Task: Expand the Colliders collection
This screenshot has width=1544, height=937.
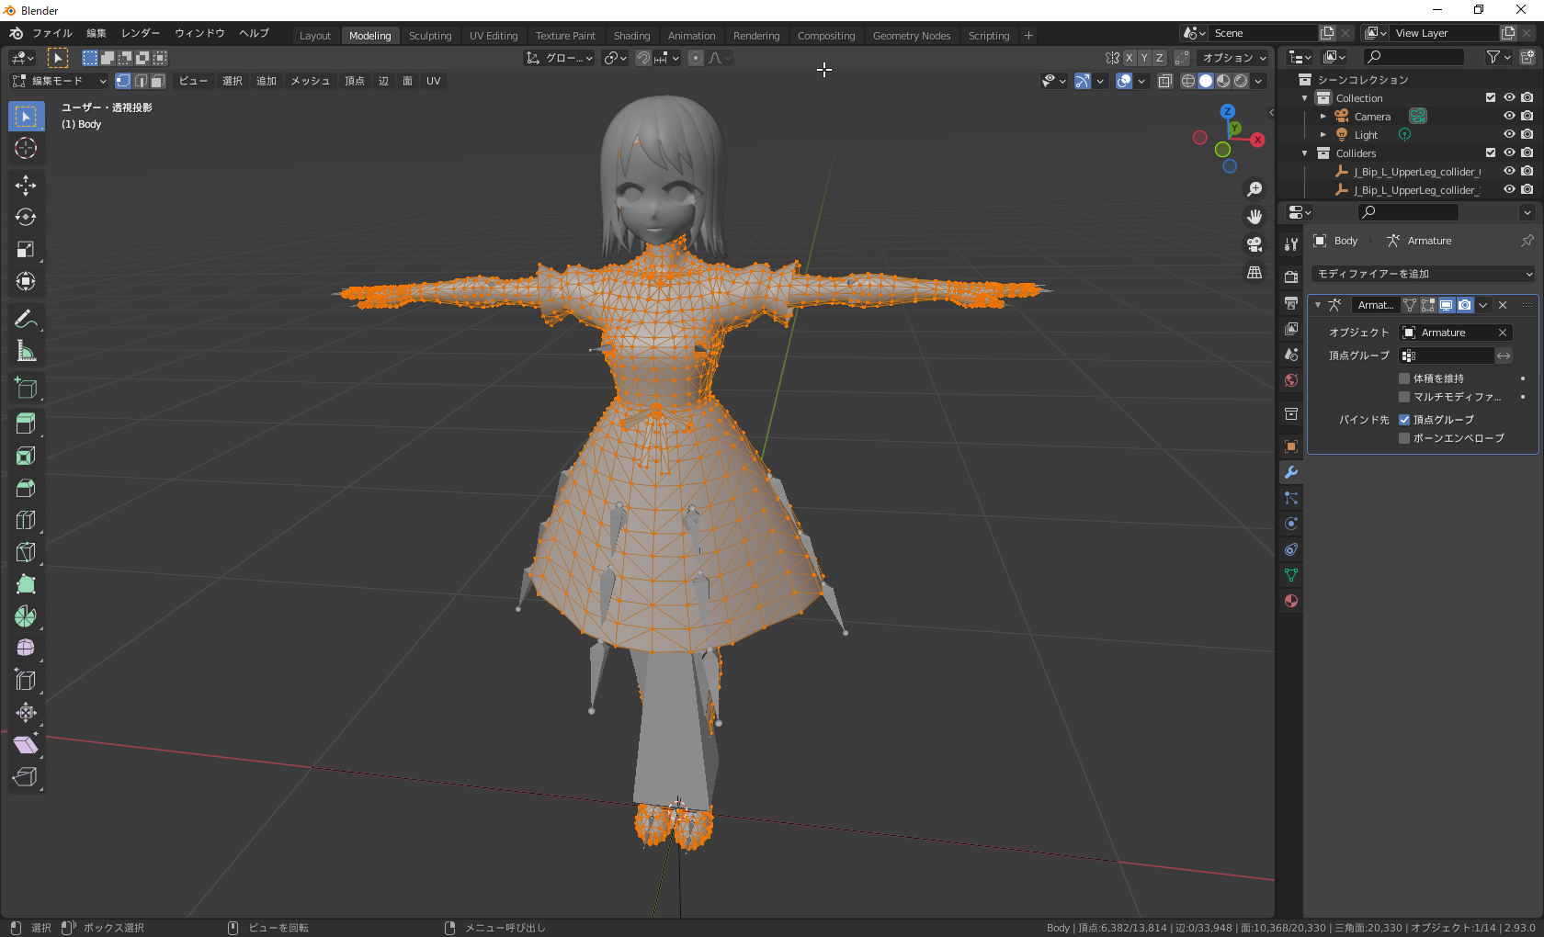Action: coord(1304,152)
